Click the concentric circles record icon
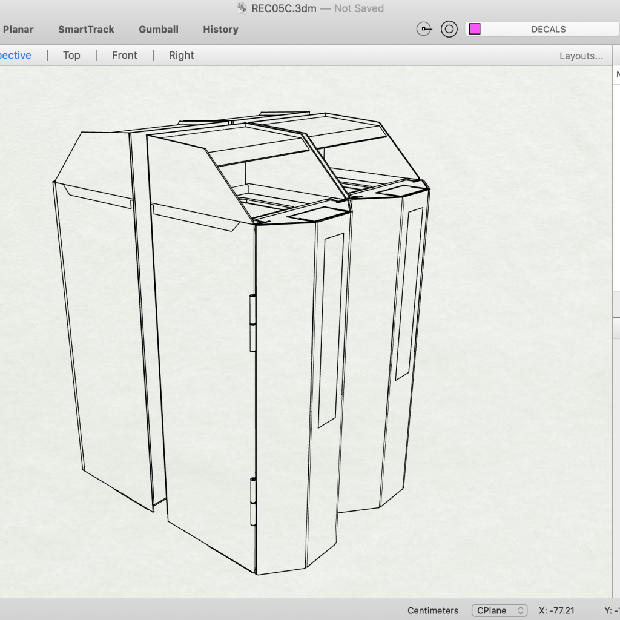This screenshot has width=620, height=620. (449, 29)
